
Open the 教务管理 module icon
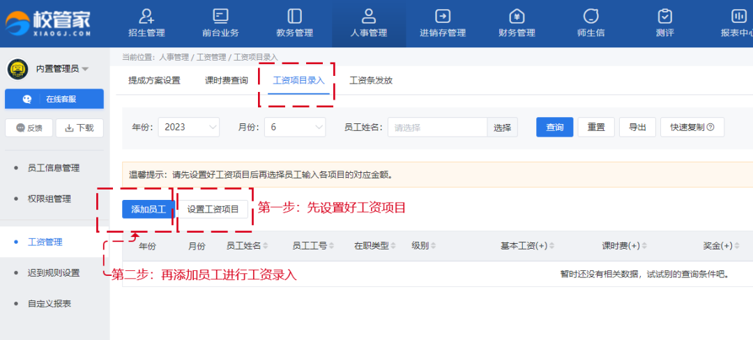click(294, 16)
